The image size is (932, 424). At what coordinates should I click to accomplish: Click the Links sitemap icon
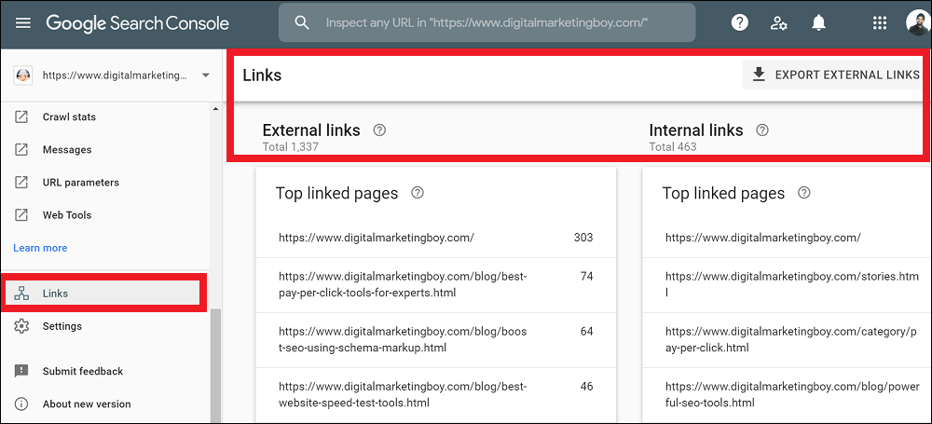click(x=21, y=294)
